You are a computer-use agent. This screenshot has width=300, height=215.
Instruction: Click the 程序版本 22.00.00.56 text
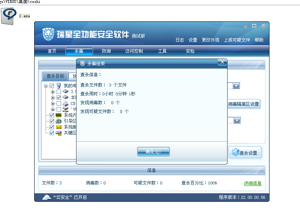point(242,197)
